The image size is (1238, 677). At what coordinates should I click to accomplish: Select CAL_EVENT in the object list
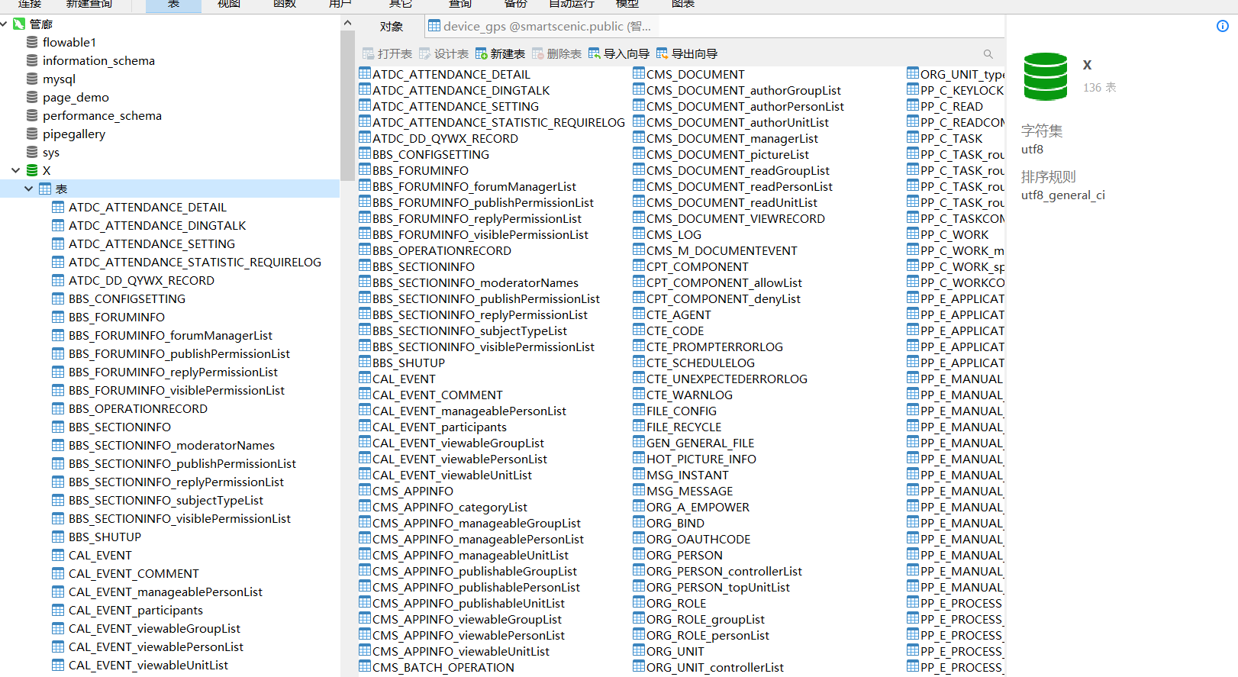tap(404, 379)
